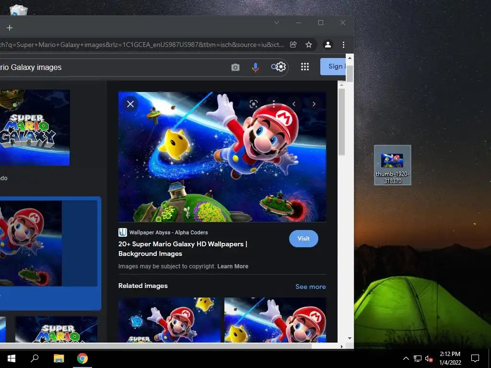
Task: Open the Chrome three-dot menu
Action: click(x=343, y=45)
